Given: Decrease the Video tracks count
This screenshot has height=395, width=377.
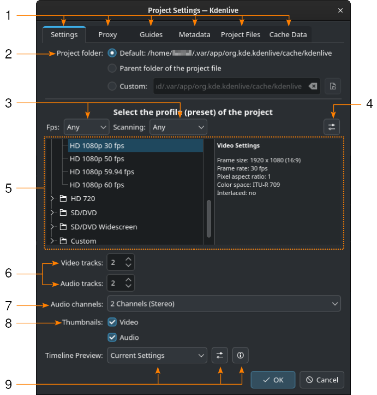Looking at the screenshot, I should 128,266.
